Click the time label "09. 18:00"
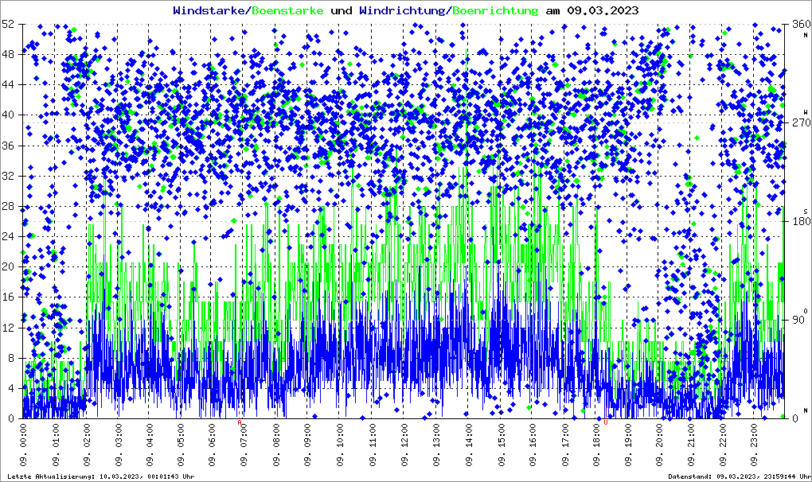812x482 pixels. pos(596,445)
